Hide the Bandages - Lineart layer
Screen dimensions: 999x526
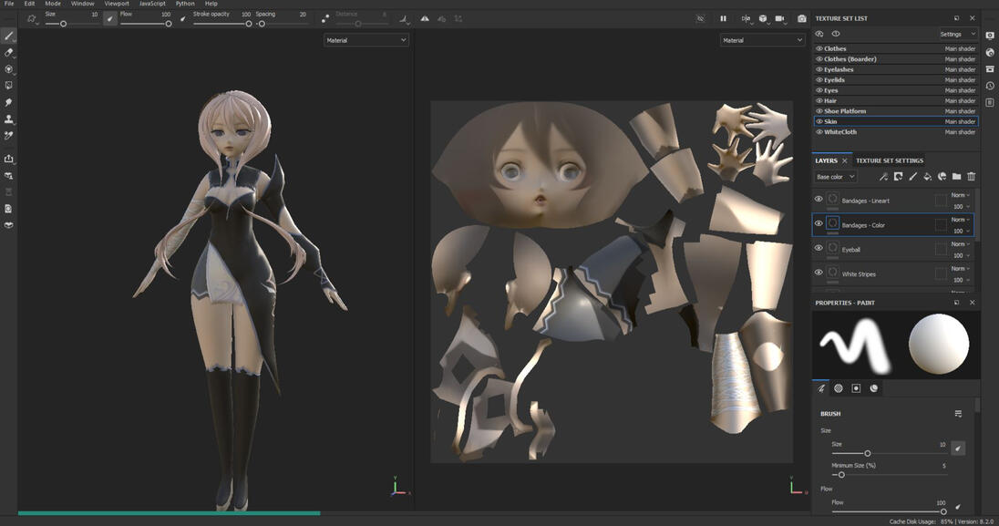pos(819,199)
